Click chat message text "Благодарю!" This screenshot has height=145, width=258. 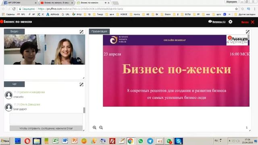(x=20, y=109)
